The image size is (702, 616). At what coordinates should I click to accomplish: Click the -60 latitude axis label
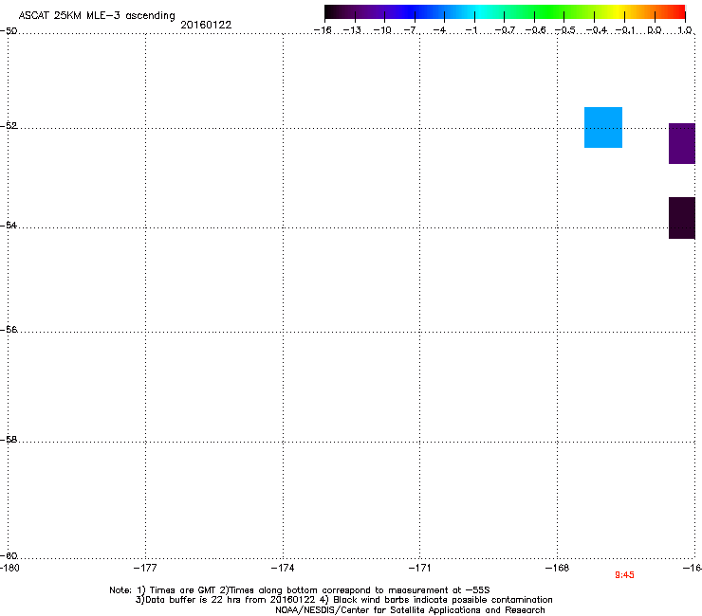point(9,555)
